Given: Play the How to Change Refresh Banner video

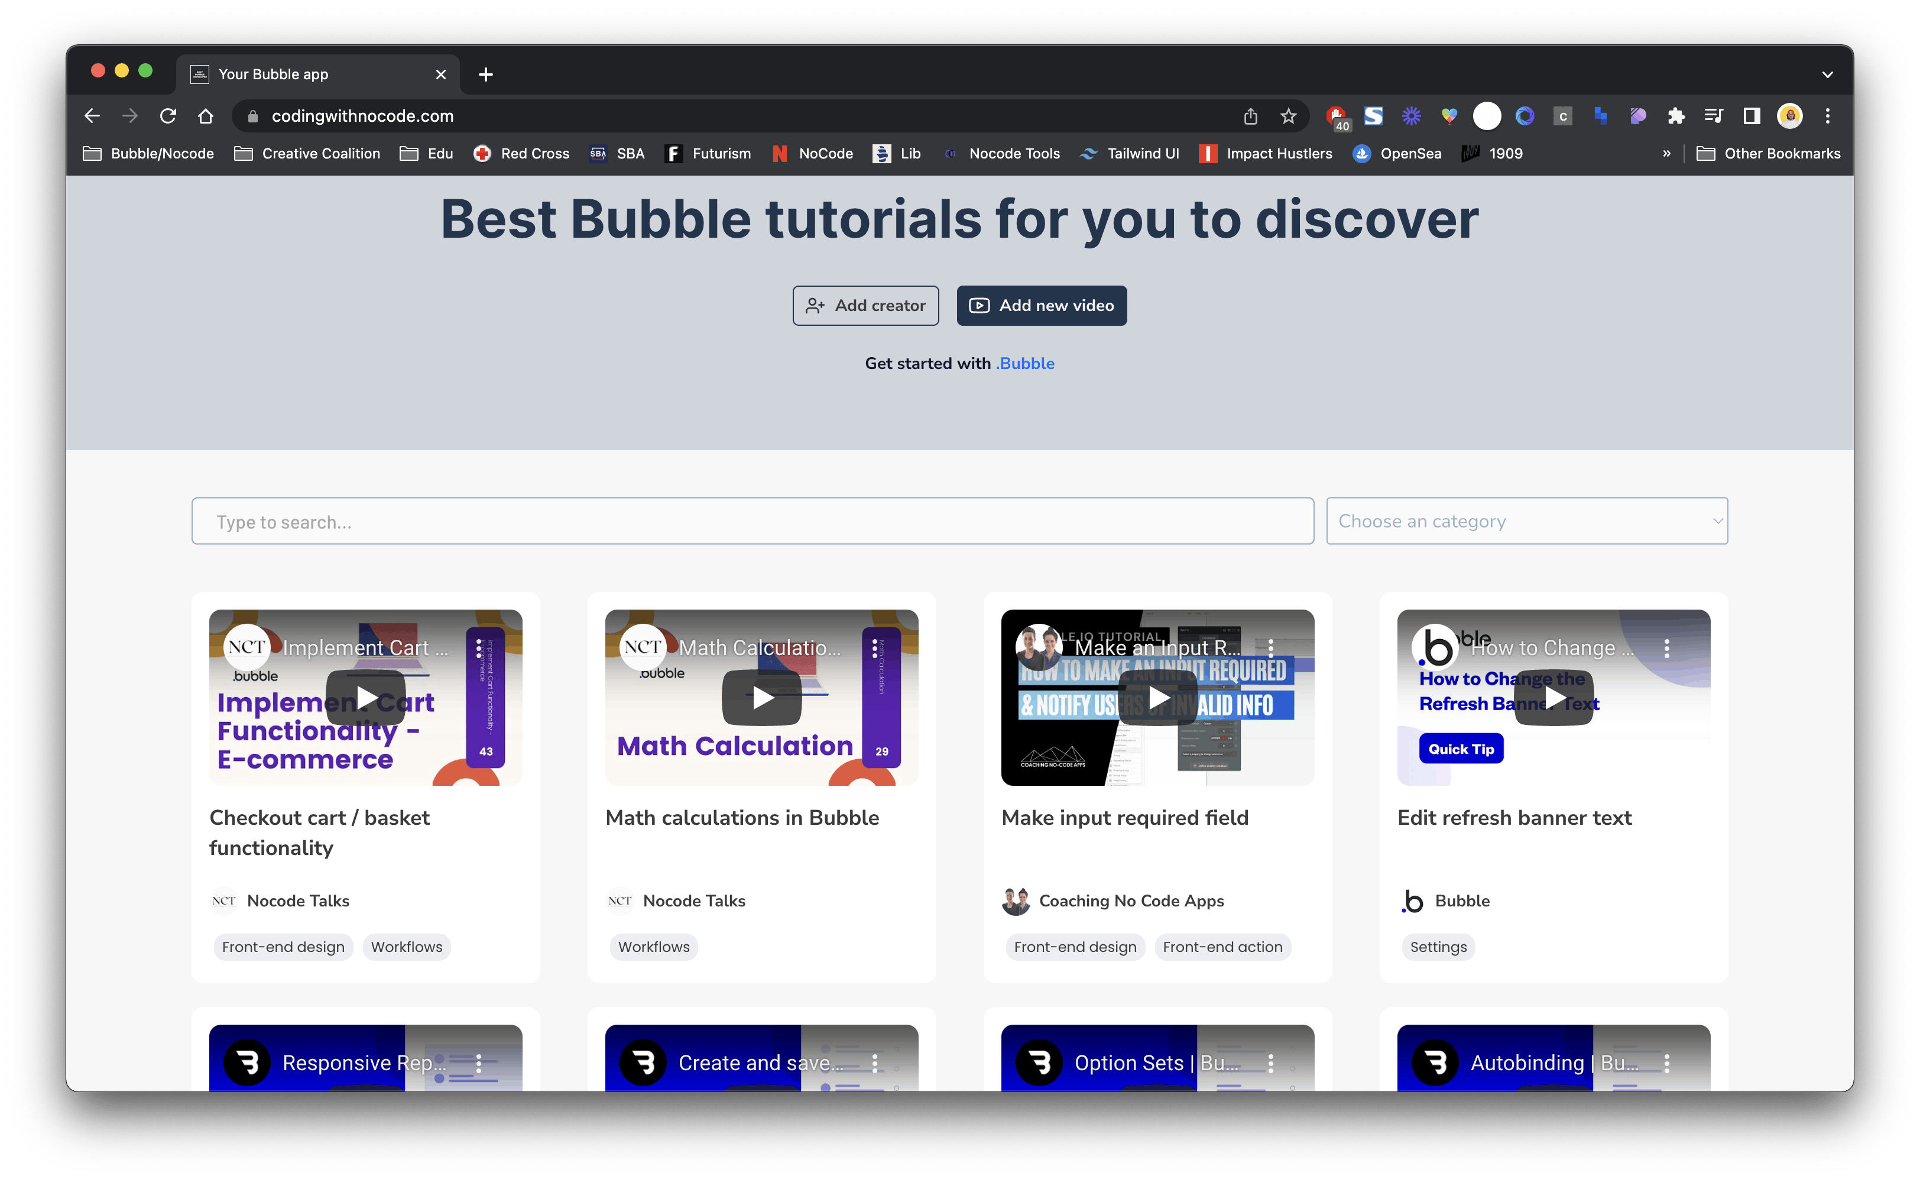Looking at the screenshot, I should pyautogui.click(x=1553, y=697).
